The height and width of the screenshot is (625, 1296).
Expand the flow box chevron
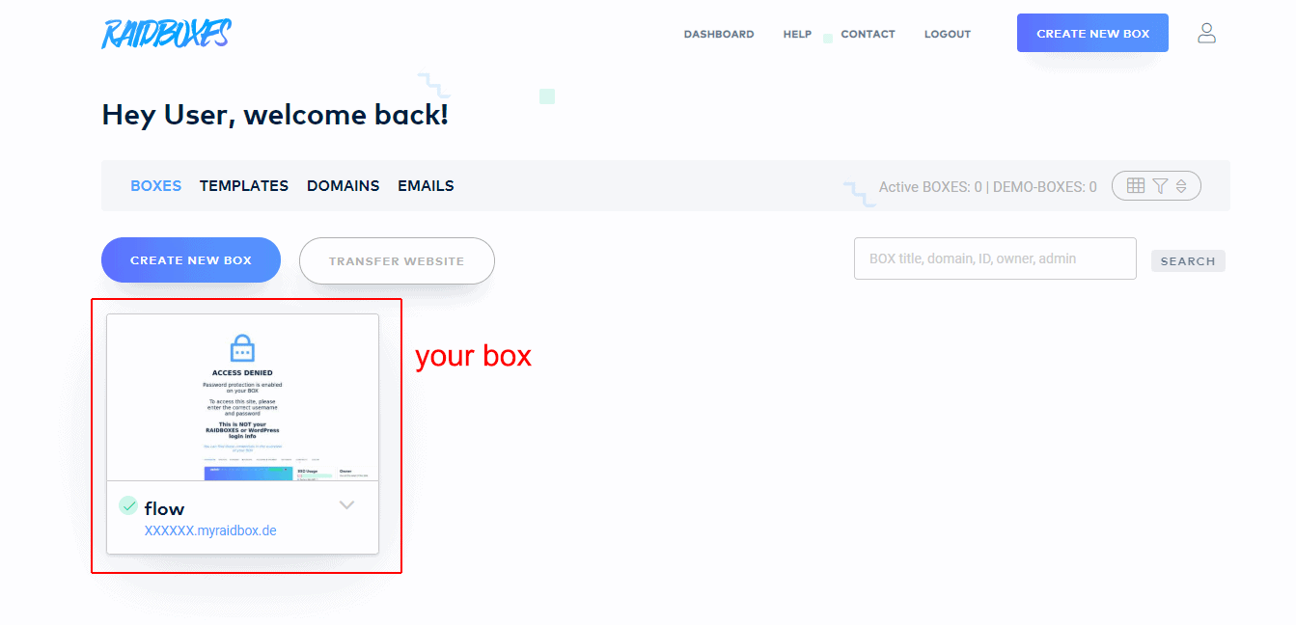pyautogui.click(x=347, y=505)
